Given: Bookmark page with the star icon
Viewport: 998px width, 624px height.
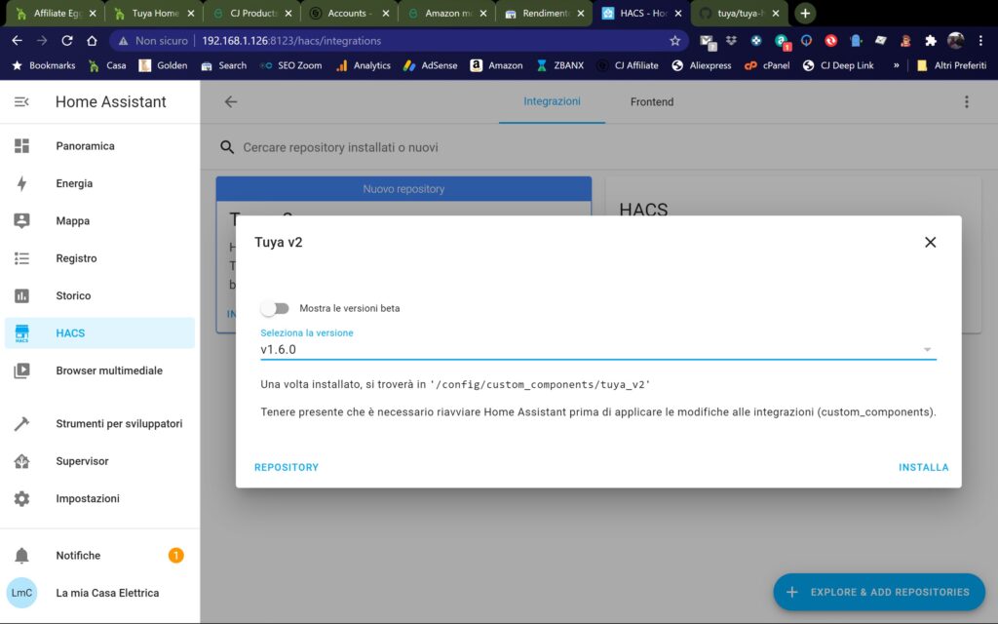Looking at the screenshot, I should point(674,41).
